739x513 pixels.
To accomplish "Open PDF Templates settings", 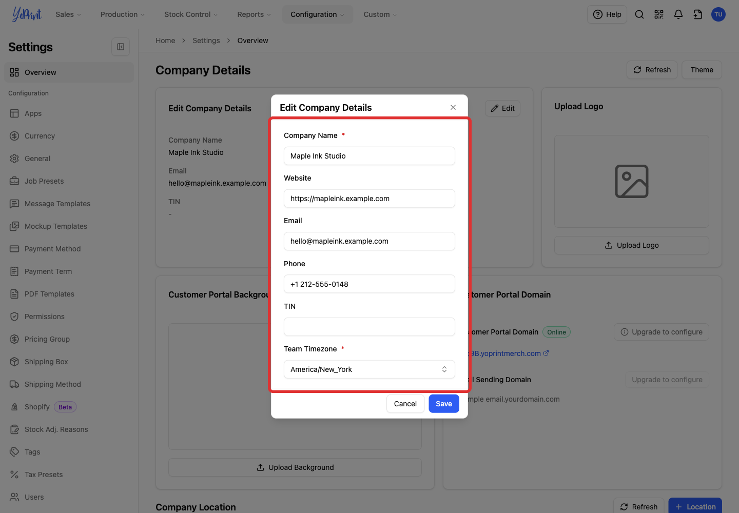I will pyautogui.click(x=69, y=294).
